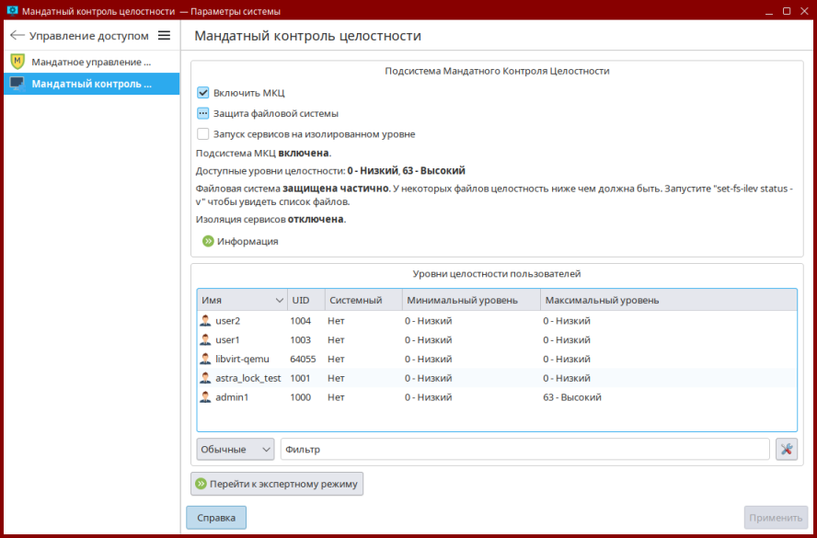This screenshot has width=817, height=538.
Task: Click the back arrow next to Управление доступом
Action: pyautogui.click(x=17, y=36)
